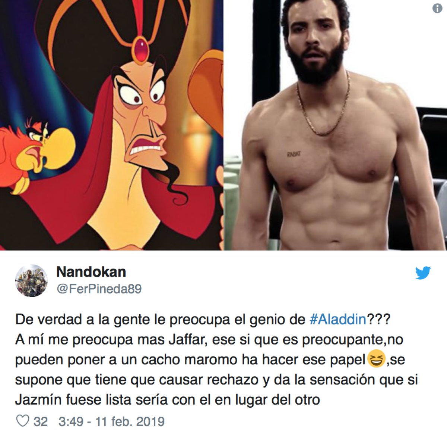Screen dimensions: 447x436
Task: Click the Twitter bird logo
Action: point(423,273)
